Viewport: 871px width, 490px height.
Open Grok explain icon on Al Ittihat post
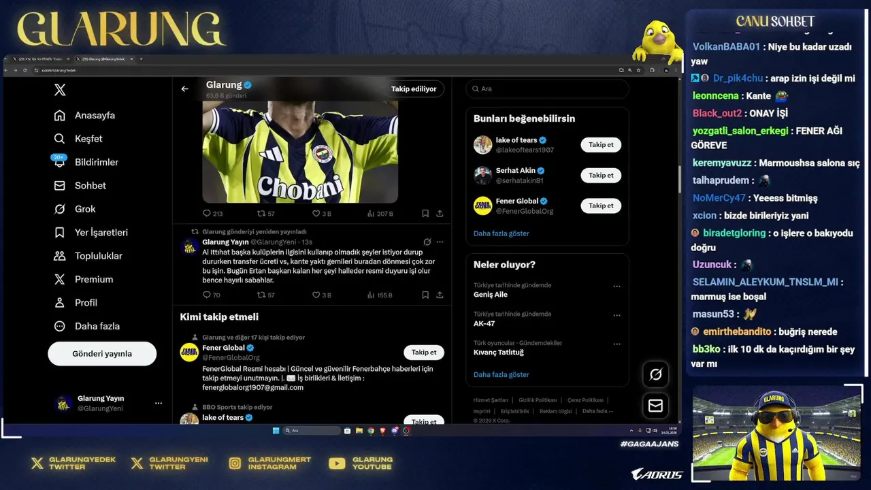click(x=427, y=242)
